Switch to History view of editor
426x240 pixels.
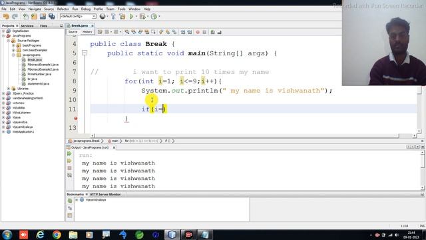click(87, 32)
